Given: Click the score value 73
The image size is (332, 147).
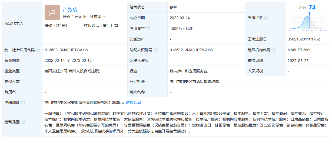Looking at the screenshot, I should [x=312, y=7].
